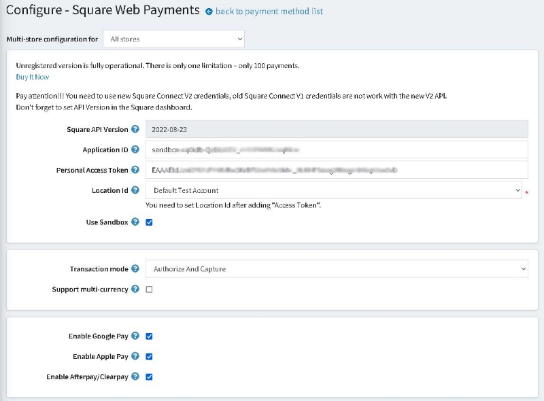Screen dimensions: 544x401
Task: Click the Pay attention V2 credentials warning text
Action: pos(231,96)
